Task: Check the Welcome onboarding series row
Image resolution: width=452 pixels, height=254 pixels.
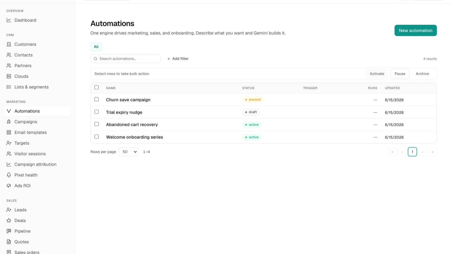Action: pyautogui.click(x=97, y=137)
